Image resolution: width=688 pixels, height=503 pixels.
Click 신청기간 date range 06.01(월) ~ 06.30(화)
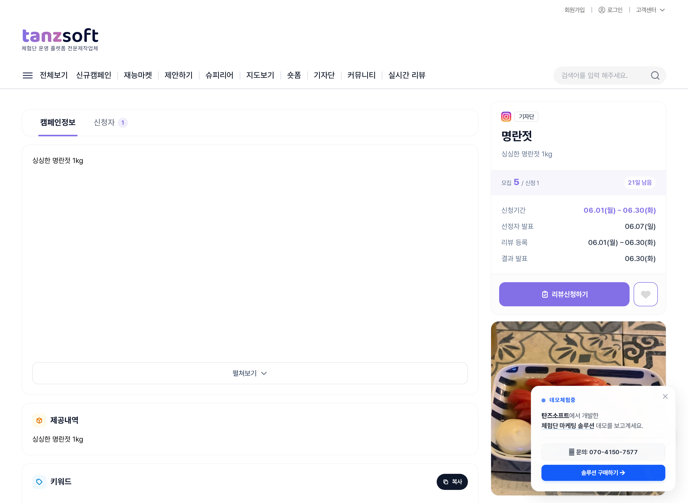click(620, 211)
